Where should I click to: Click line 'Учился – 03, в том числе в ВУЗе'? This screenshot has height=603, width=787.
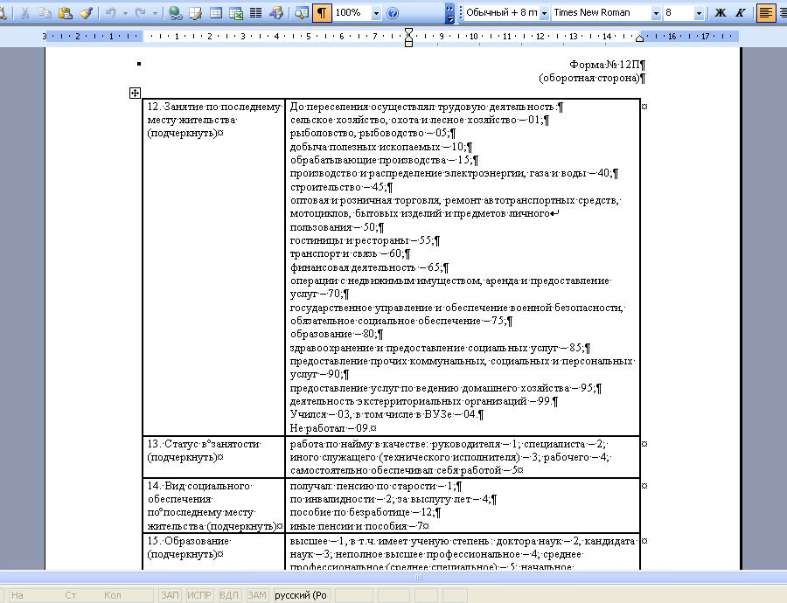pos(372,414)
